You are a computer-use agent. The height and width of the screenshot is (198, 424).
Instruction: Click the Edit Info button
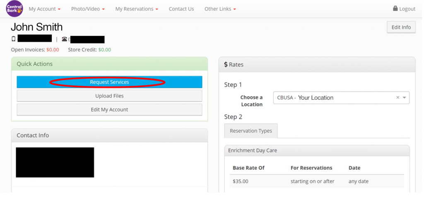click(x=401, y=27)
